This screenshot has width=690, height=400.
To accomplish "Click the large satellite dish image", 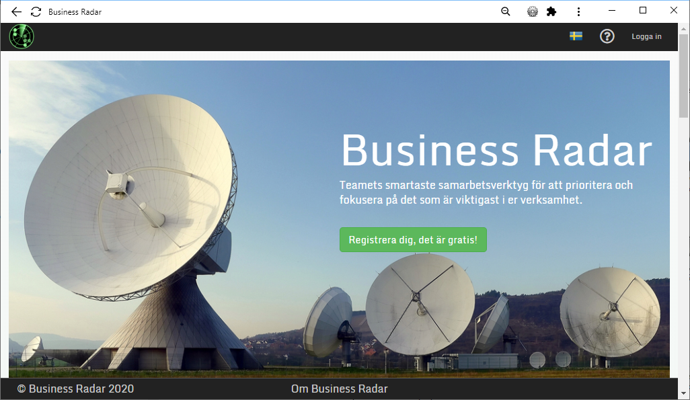I will (132, 229).
